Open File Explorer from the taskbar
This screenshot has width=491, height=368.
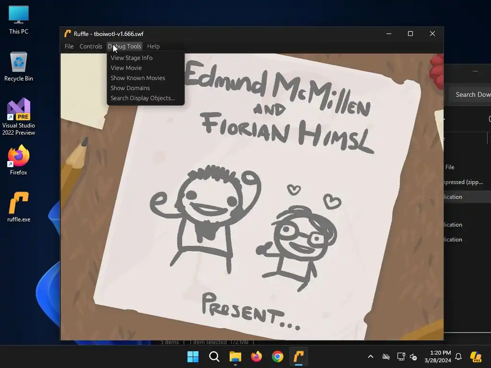click(235, 356)
